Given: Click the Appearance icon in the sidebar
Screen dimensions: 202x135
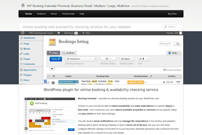Looking at the screenshot, I should pyautogui.click(x=21, y=70).
